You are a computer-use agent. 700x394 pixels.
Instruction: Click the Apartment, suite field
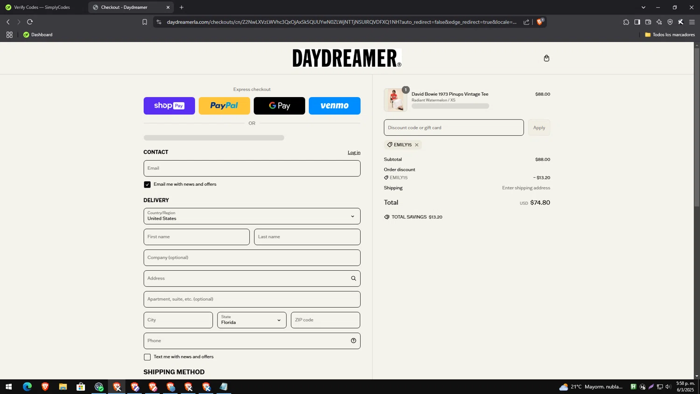(252, 299)
